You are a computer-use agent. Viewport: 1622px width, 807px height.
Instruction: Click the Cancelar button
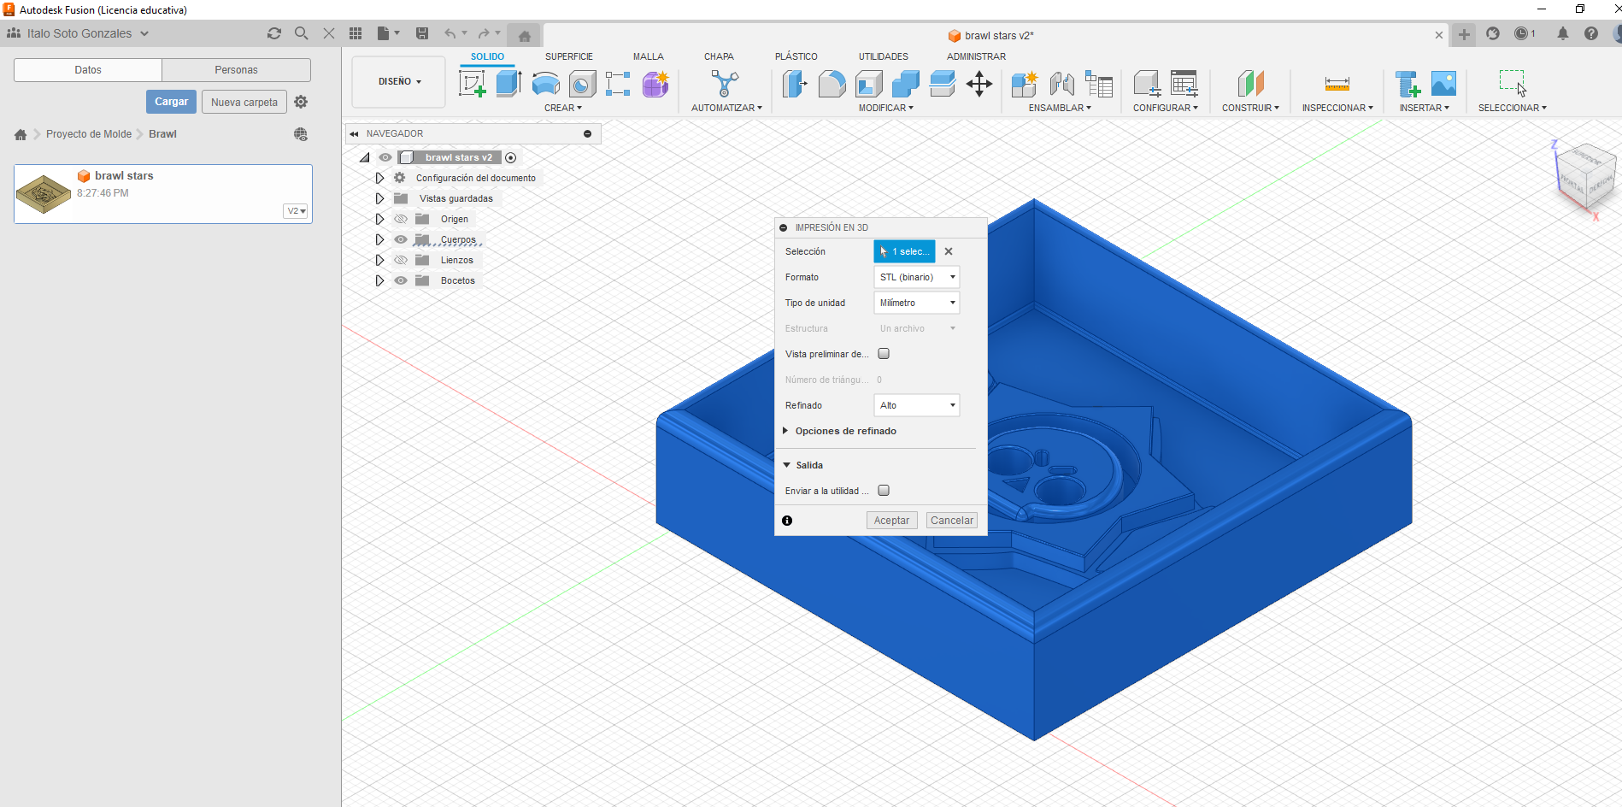951,520
